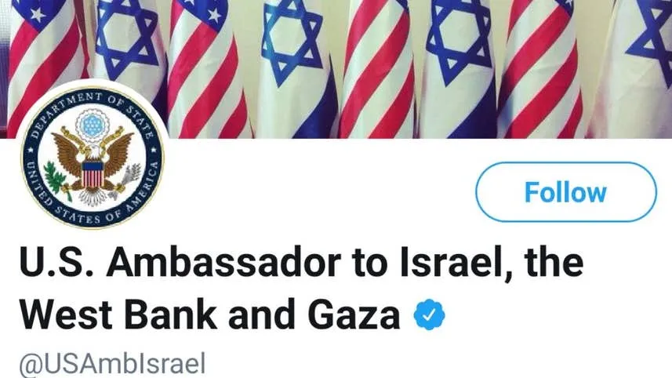Viewport: 672px width, 378px height.
Task: Click the partially cropped rightmost Israeli flag
Action: [634, 68]
